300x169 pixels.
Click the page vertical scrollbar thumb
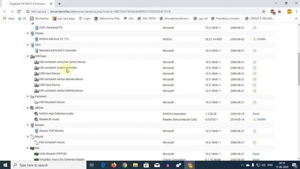click(299, 69)
